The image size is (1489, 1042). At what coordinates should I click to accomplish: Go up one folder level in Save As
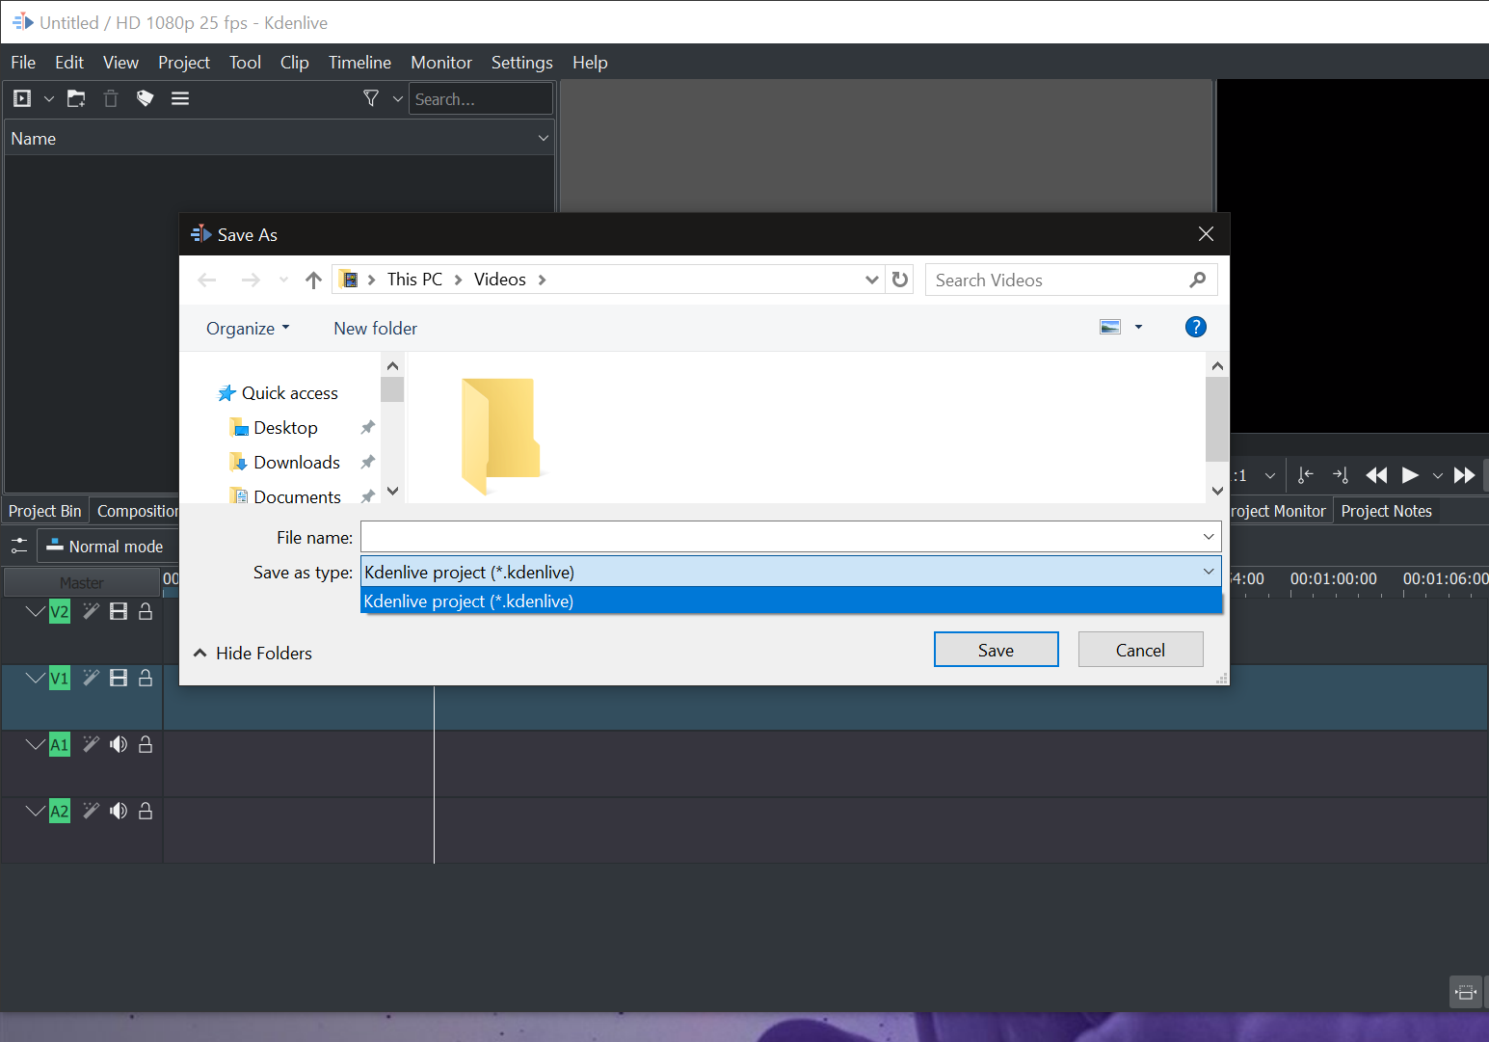point(313,280)
